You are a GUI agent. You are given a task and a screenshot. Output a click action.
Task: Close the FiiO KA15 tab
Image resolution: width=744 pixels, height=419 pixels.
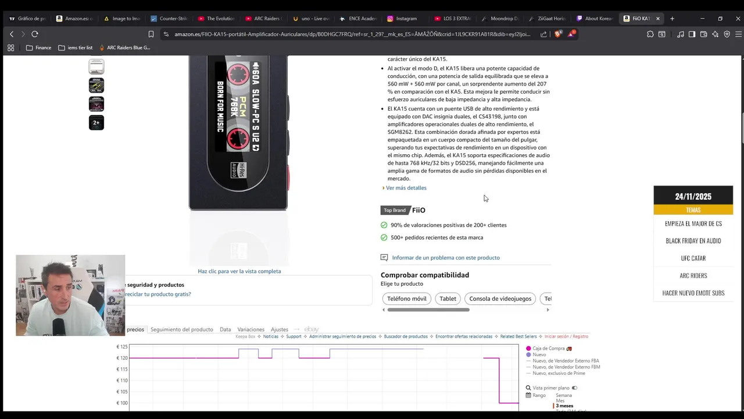tap(658, 19)
